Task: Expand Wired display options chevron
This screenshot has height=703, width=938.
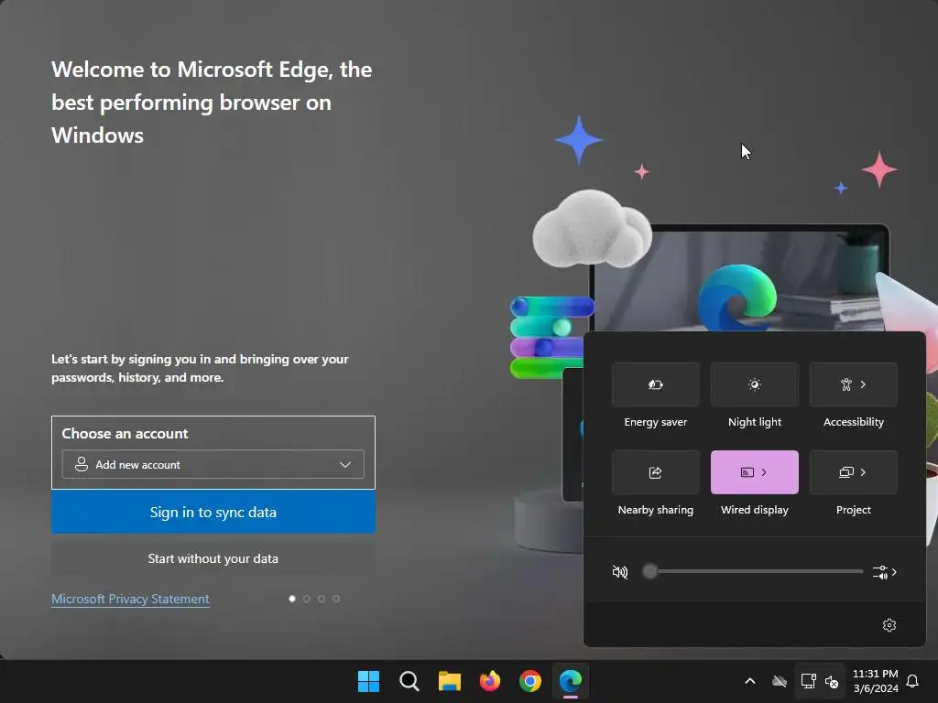Action: (765, 472)
